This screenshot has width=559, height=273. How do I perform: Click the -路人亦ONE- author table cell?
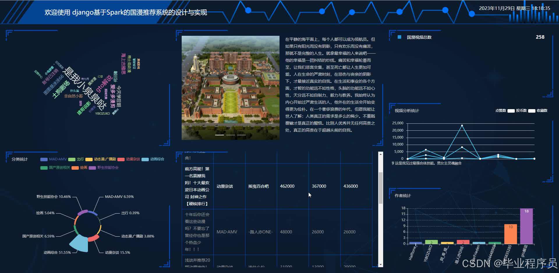pyautogui.click(x=261, y=232)
